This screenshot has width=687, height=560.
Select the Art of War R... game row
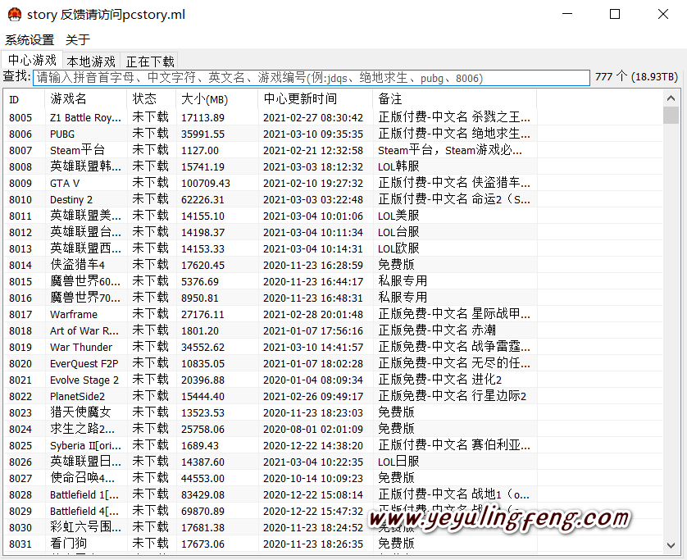pyautogui.click(x=333, y=330)
